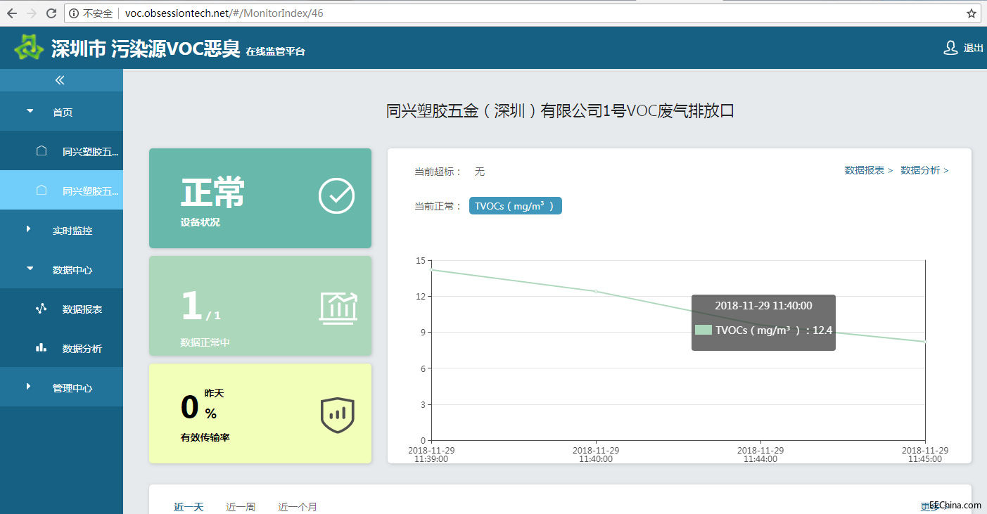Switch to the 近一个月 tab
Image resolution: width=987 pixels, height=514 pixels.
click(298, 507)
